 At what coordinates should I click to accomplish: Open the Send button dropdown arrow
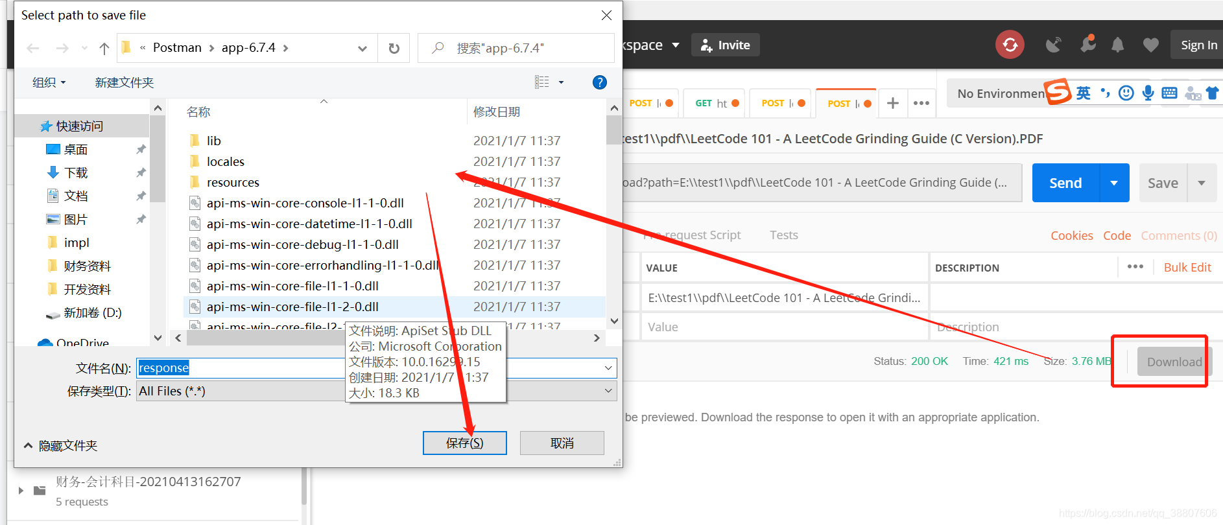pos(1114,183)
